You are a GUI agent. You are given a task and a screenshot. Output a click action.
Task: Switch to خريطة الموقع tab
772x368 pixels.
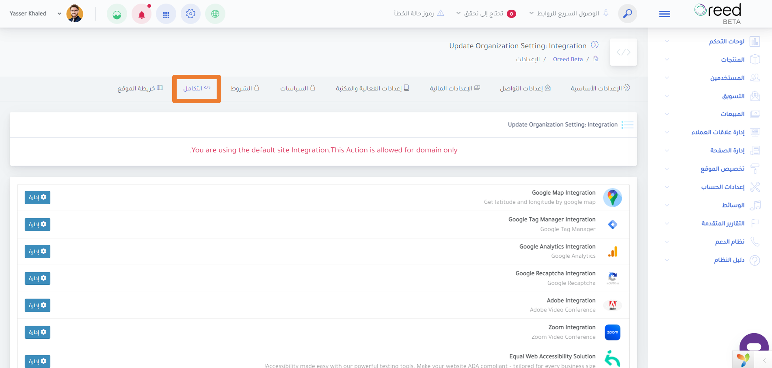click(140, 88)
